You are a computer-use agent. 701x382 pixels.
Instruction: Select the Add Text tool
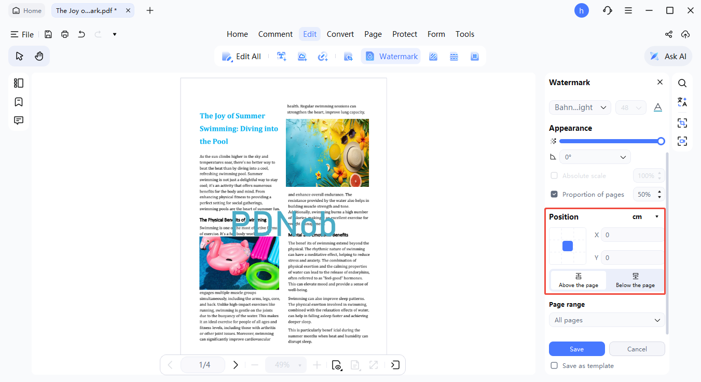point(281,56)
